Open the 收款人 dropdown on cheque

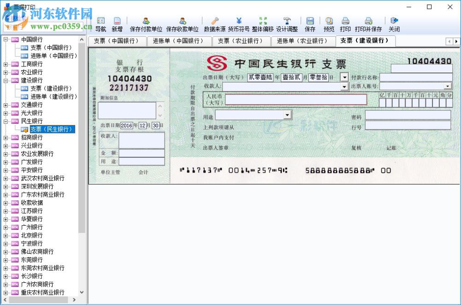[344, 87]
